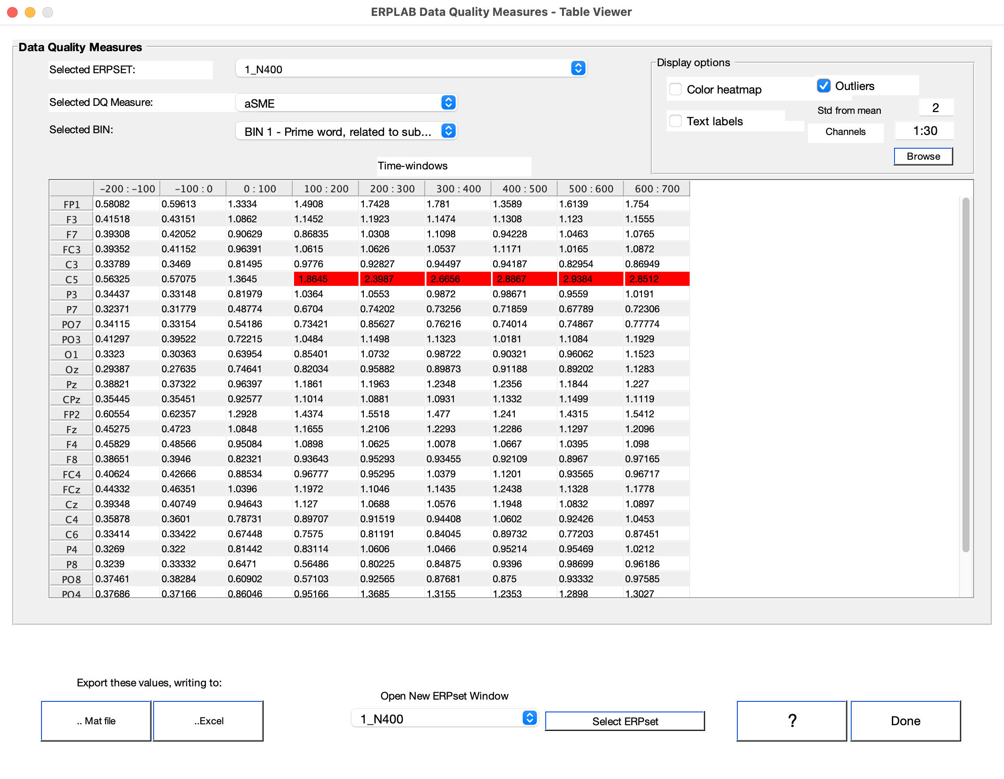Click the Oz row header
The height and width of the screenshot is (779, 1004).
pos(72,369)
